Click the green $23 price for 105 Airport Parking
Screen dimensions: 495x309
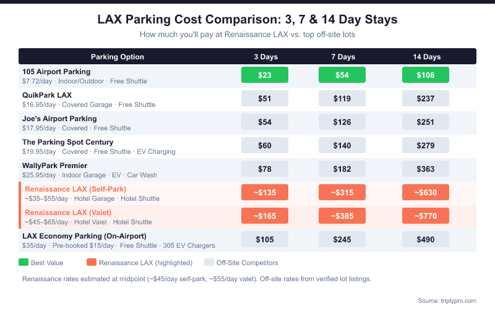pos(265,75)
